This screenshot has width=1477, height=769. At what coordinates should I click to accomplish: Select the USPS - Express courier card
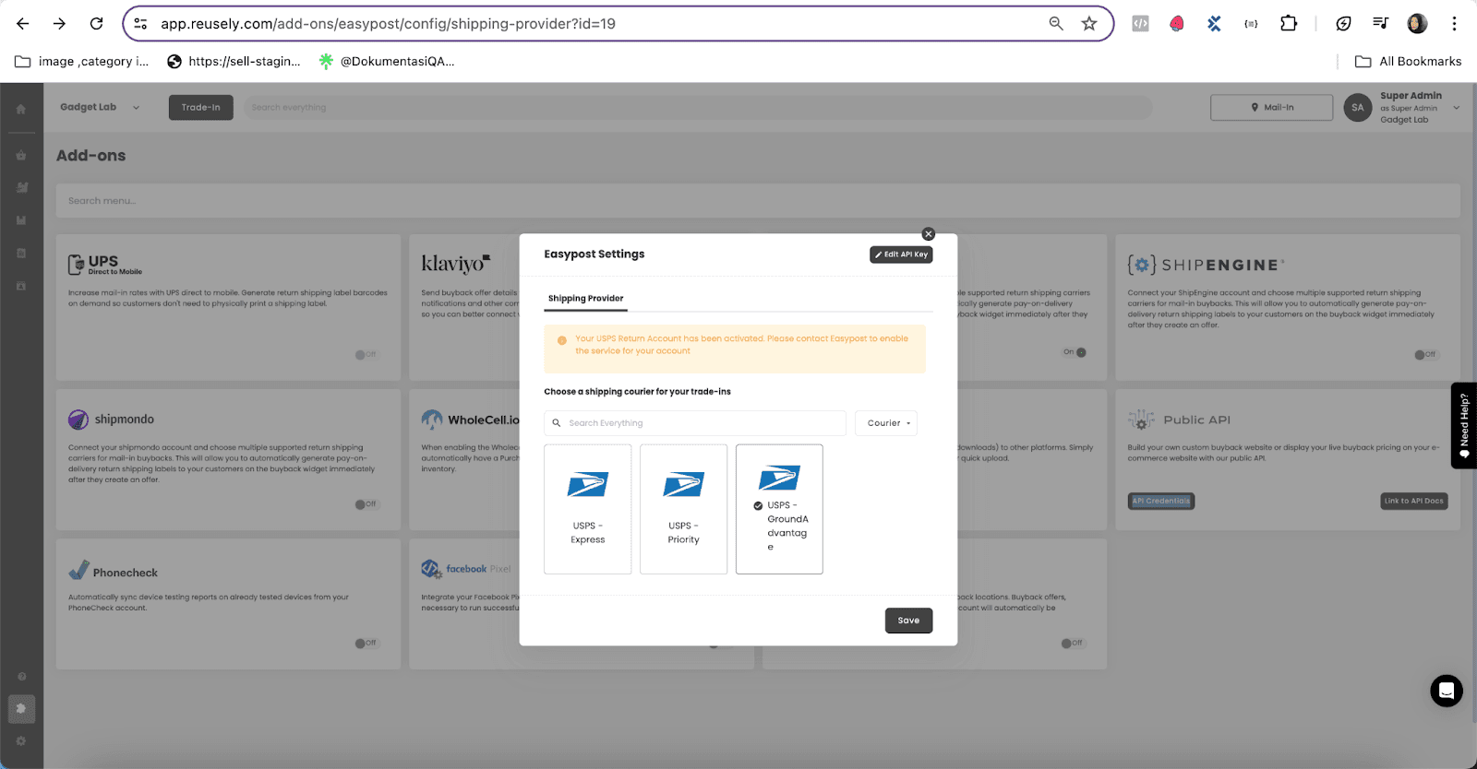[x=588, y=509]
